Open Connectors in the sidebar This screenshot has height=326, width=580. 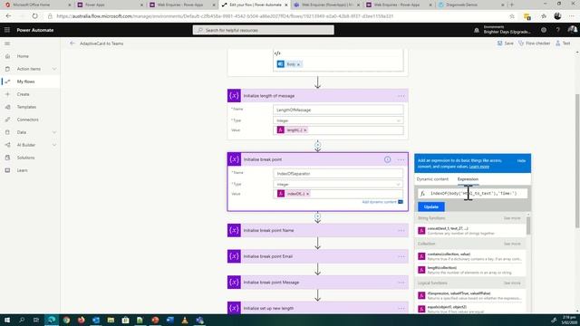(27, 120)
